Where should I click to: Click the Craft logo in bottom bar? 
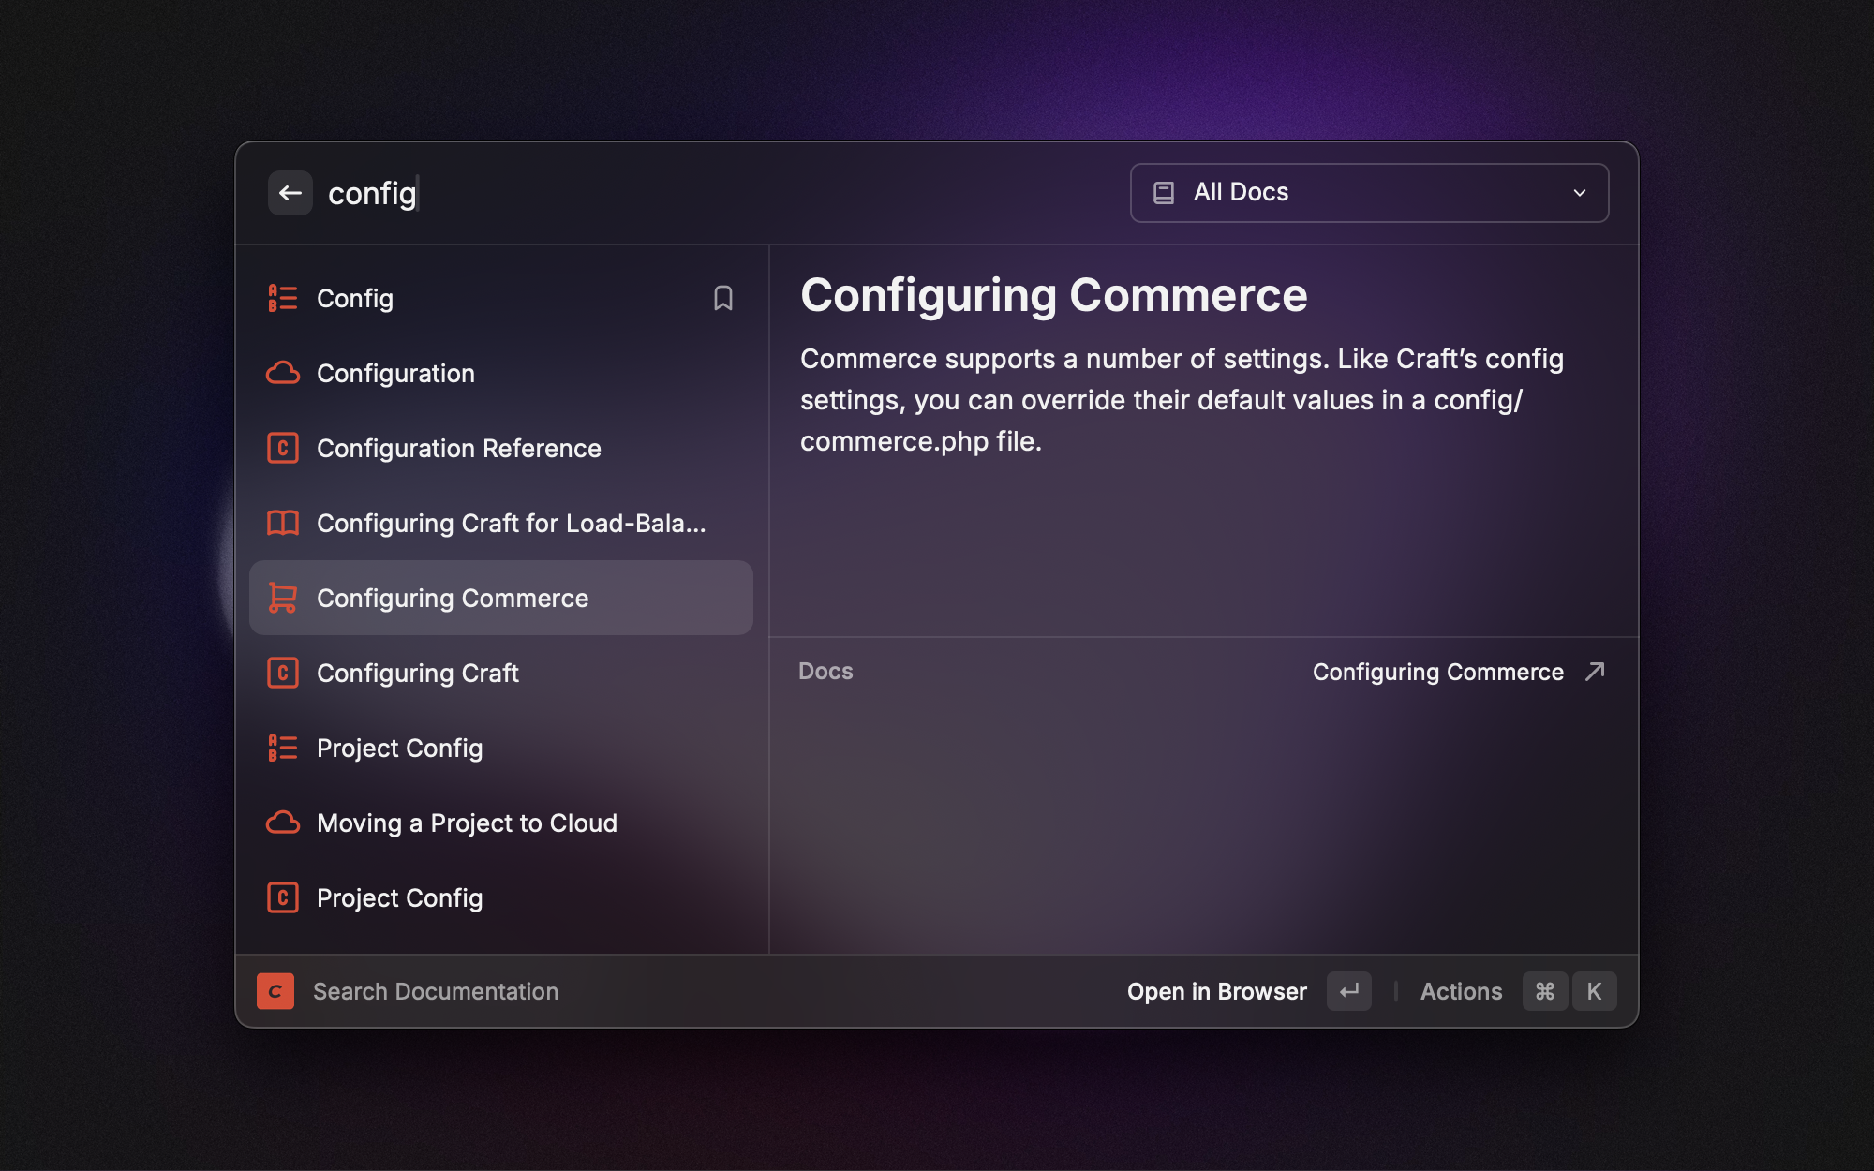[x=275, y=991]
